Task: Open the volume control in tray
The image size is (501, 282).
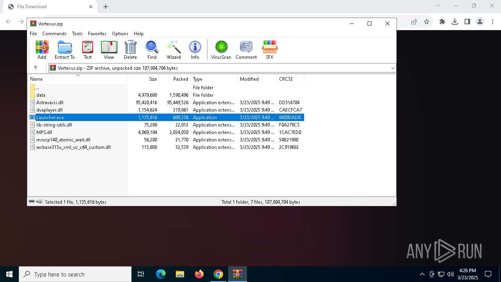Action: (x=451, y=274)
